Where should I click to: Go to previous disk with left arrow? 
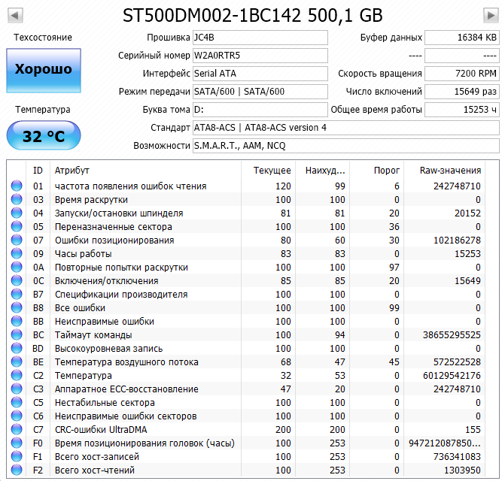click(x=15, y=15)
